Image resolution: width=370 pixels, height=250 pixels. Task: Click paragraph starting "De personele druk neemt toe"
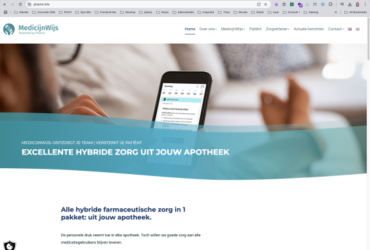point(131,239)
